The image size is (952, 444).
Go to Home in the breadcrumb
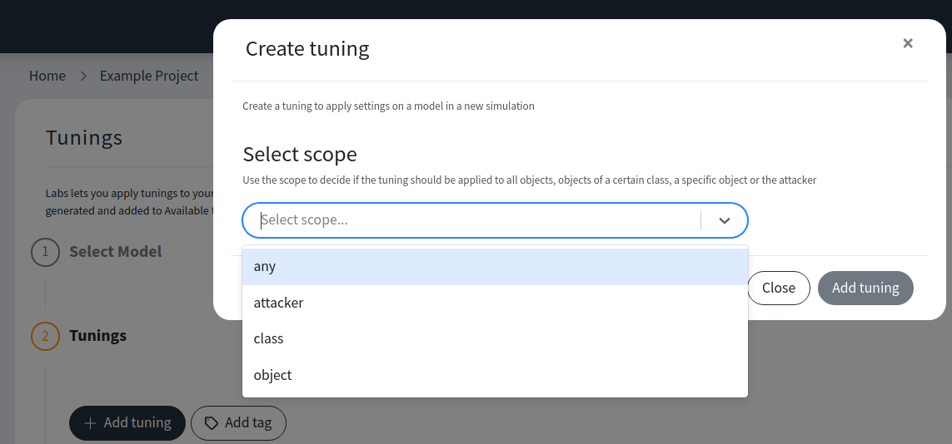click(x=47, y=76)
